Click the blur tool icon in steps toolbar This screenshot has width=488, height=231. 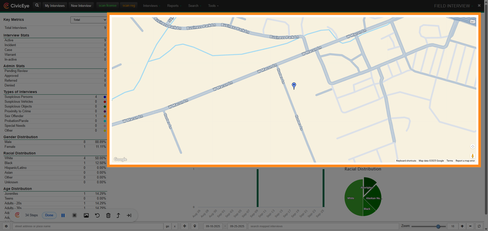tap(74, 215)
